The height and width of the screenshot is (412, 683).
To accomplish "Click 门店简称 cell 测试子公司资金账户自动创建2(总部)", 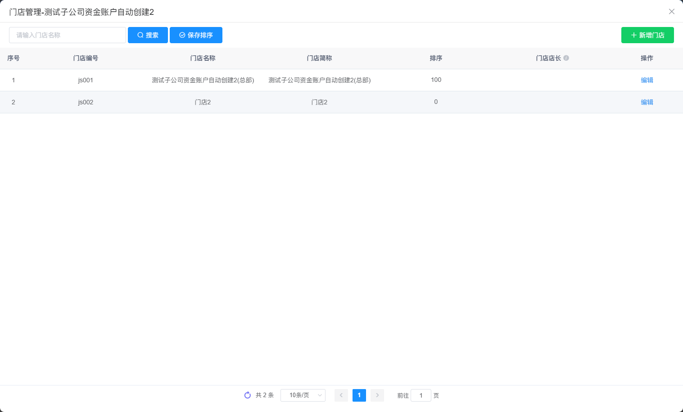I will (x=320, y=80).
